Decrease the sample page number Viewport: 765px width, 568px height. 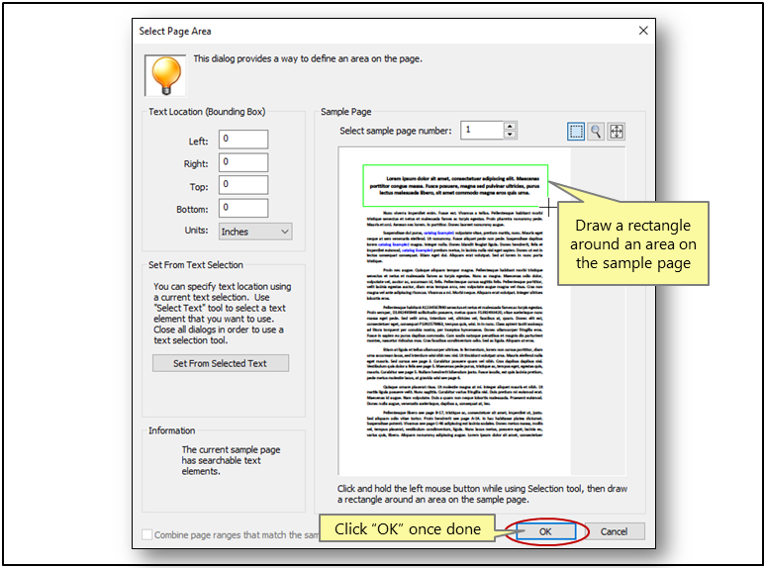(510, 135)
